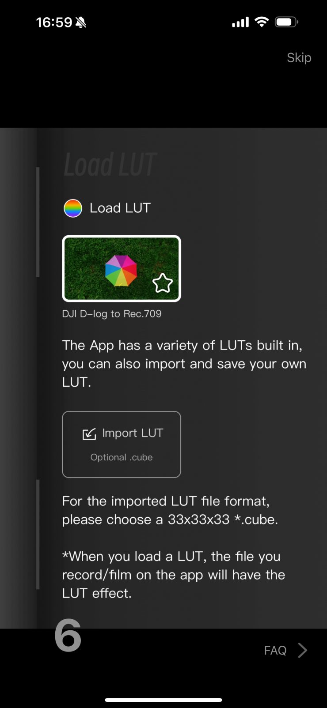Tap the import arrow icon
This screenshot has width=327, height=708.
(x=89, y=434)
